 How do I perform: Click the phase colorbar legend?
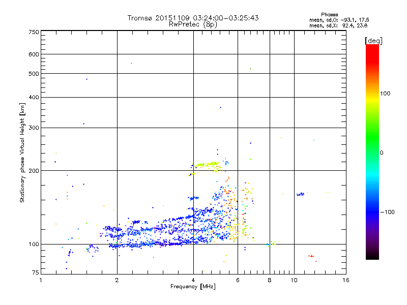pyautogui.click(x=372, y=152)
